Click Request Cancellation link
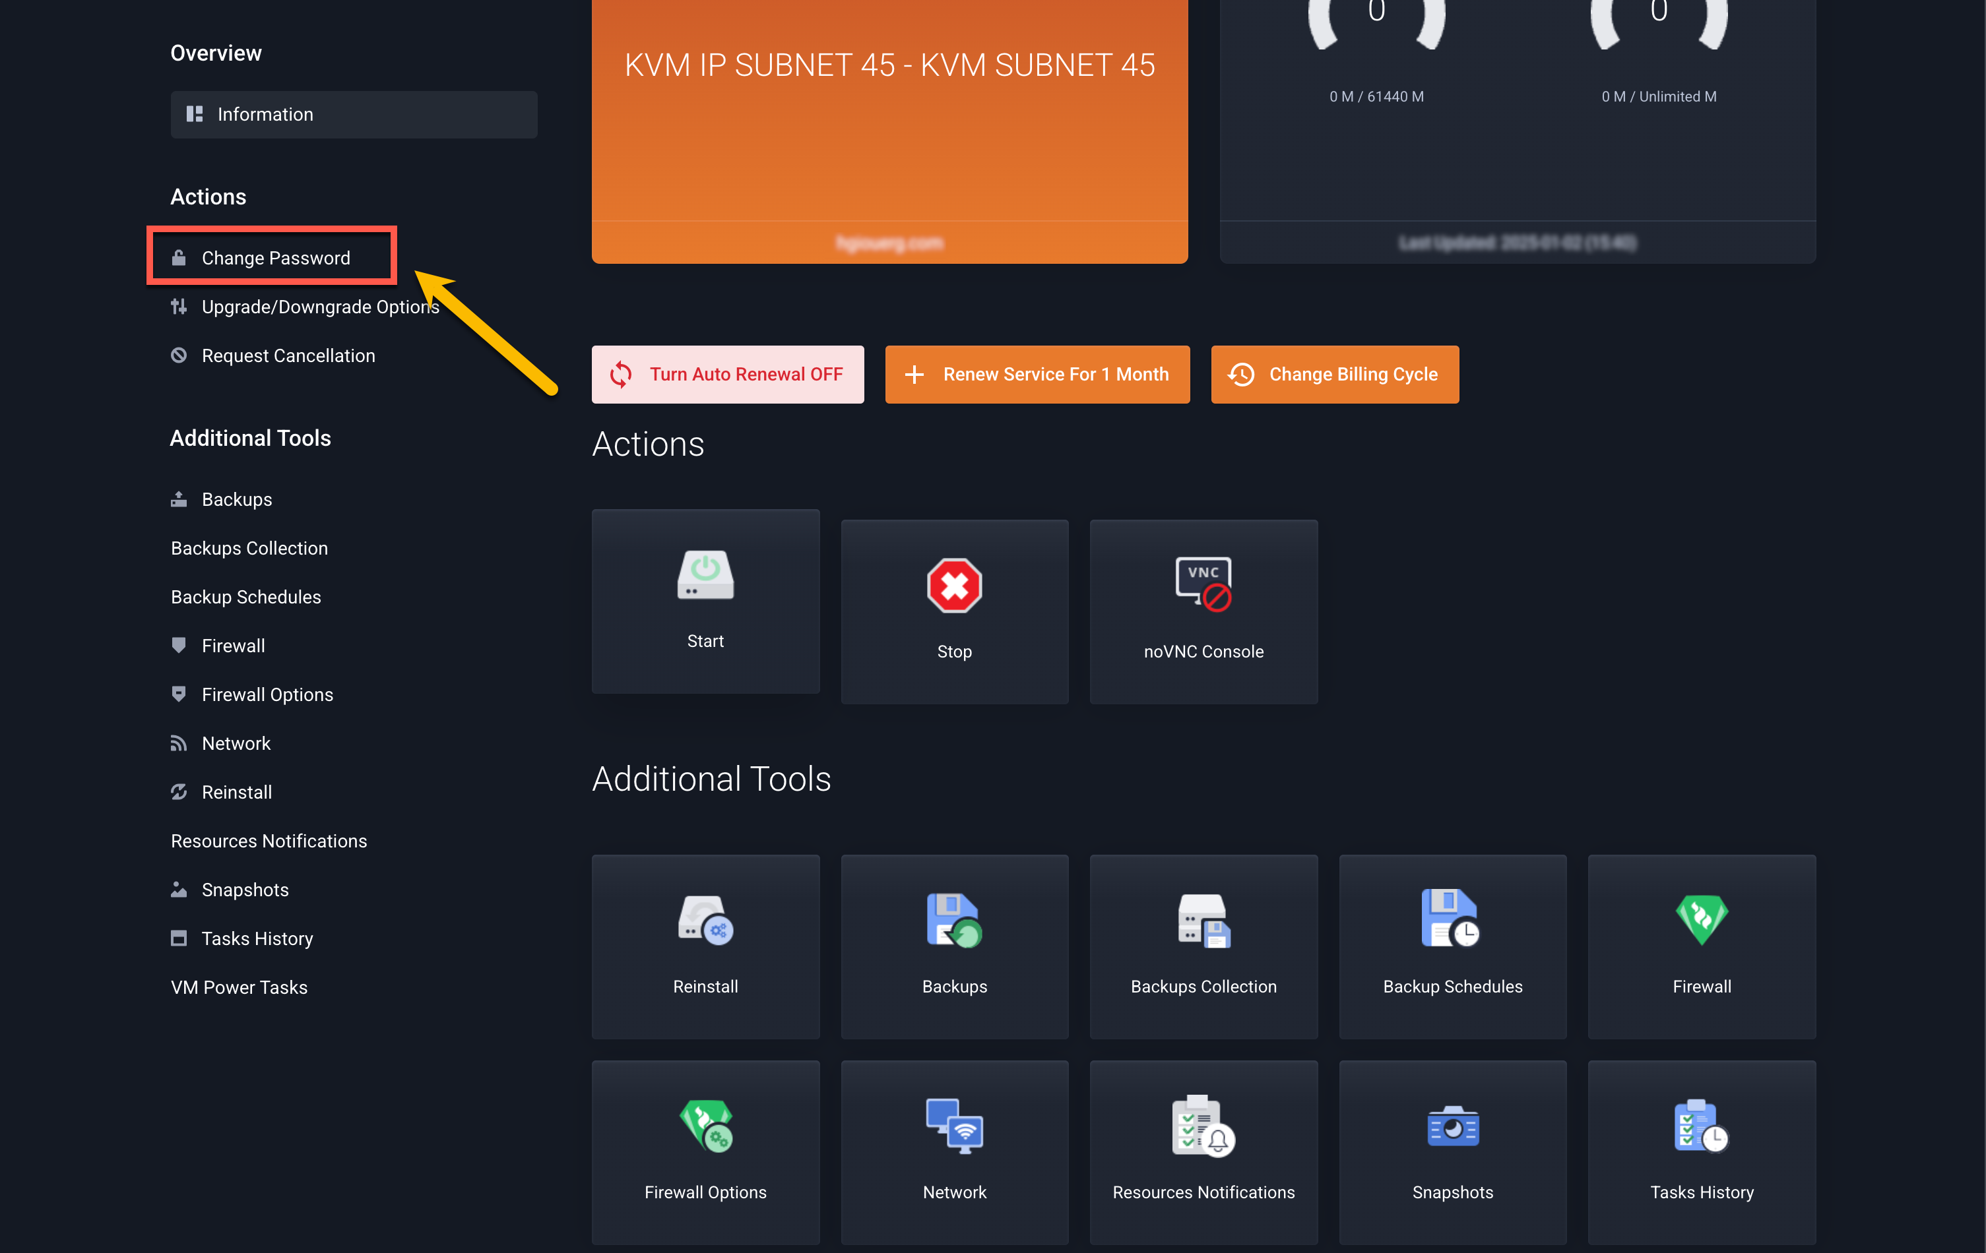 tap(289, 355)
